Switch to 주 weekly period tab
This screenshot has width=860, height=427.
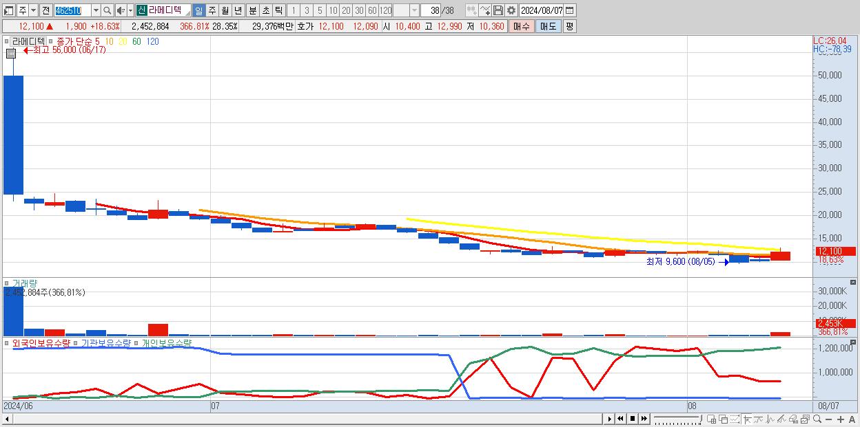(212, 10)
